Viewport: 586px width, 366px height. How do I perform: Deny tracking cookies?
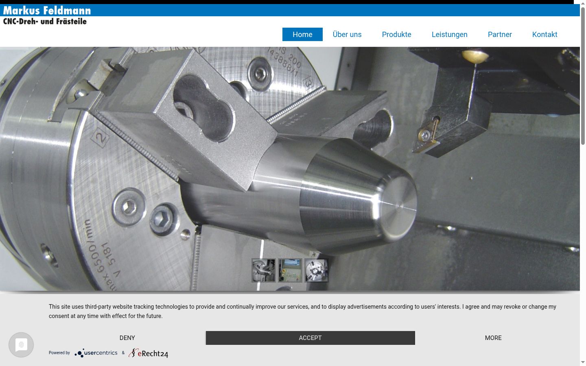click(127, 338)
